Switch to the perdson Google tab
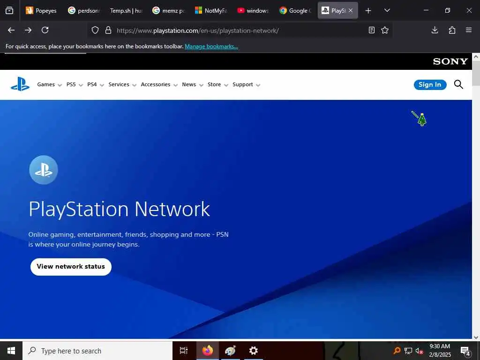Screen dimensions: 480x360 click(84, 11)
